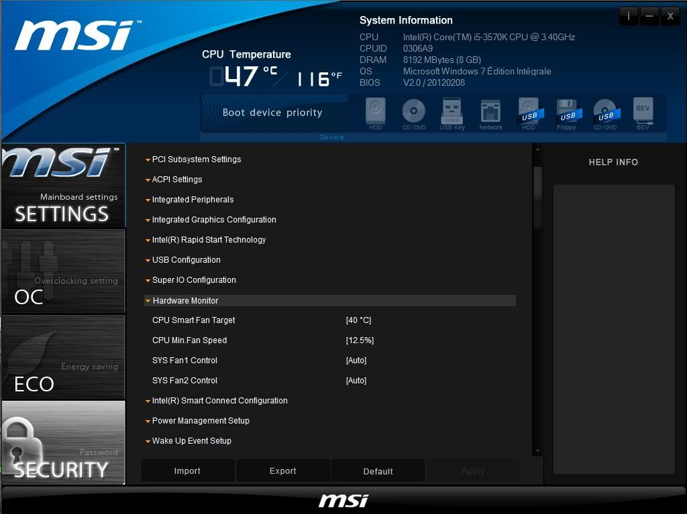Open the ECO energy saving tab

point(63,357)
